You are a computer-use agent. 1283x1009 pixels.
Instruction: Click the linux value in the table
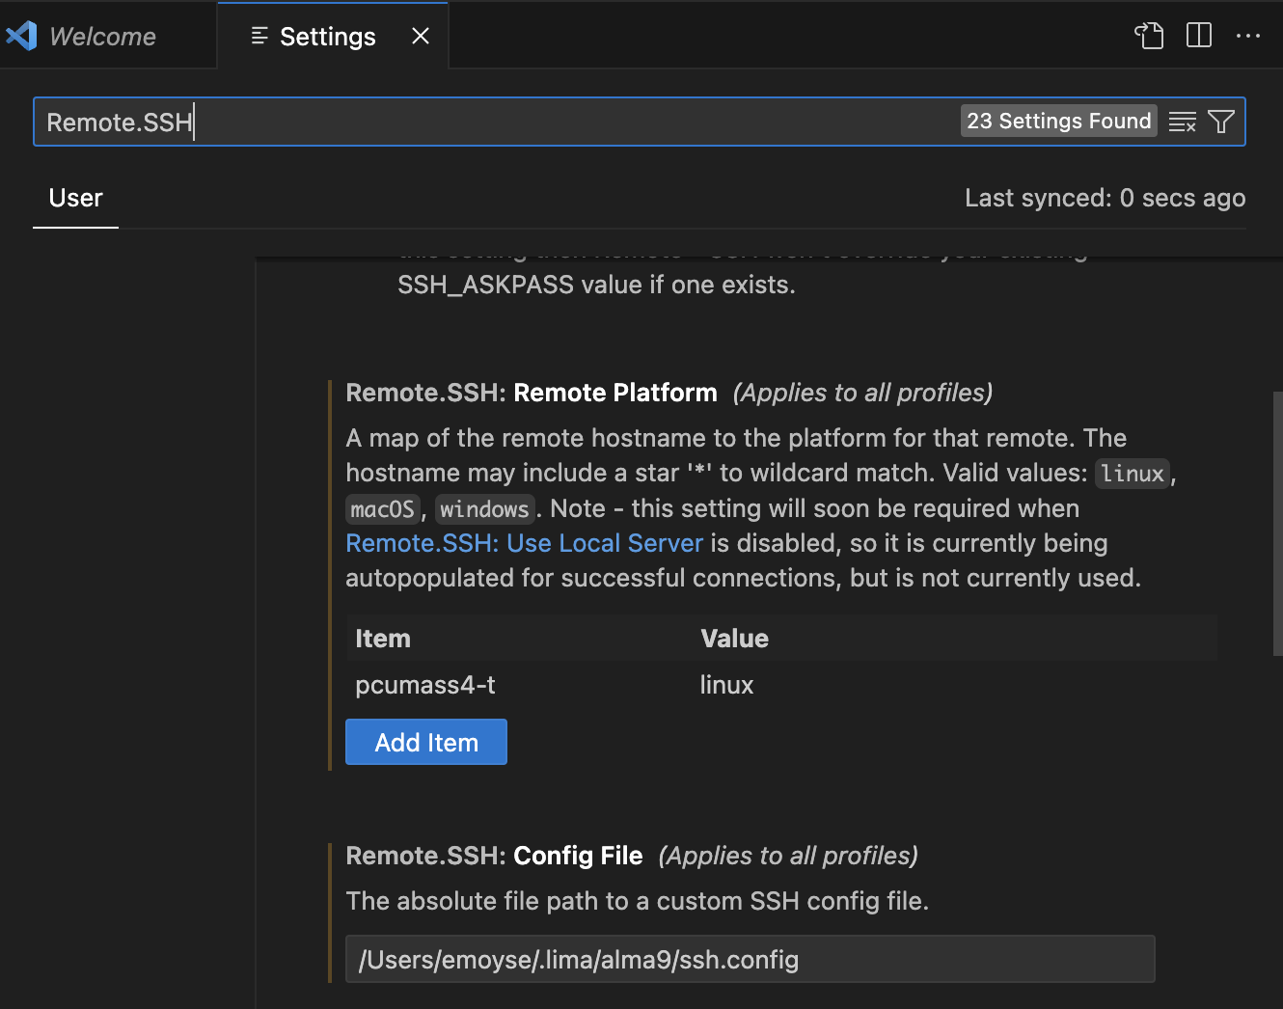pos(726,685)
